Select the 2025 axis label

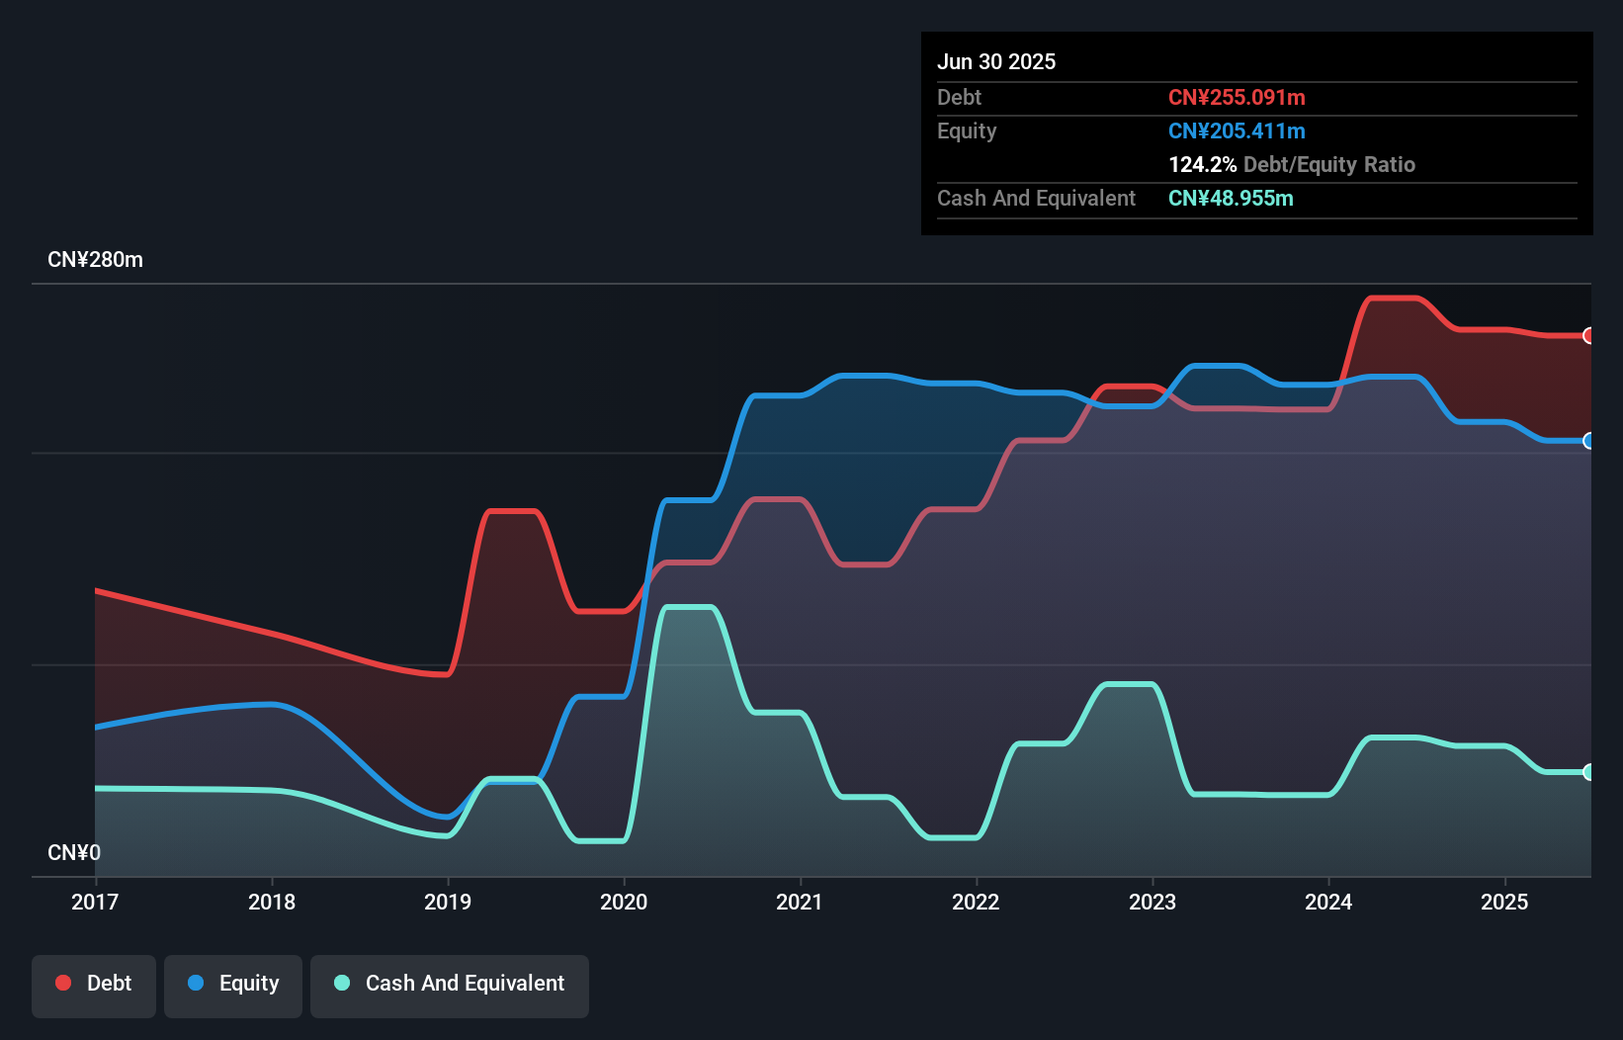[1504, 902]
